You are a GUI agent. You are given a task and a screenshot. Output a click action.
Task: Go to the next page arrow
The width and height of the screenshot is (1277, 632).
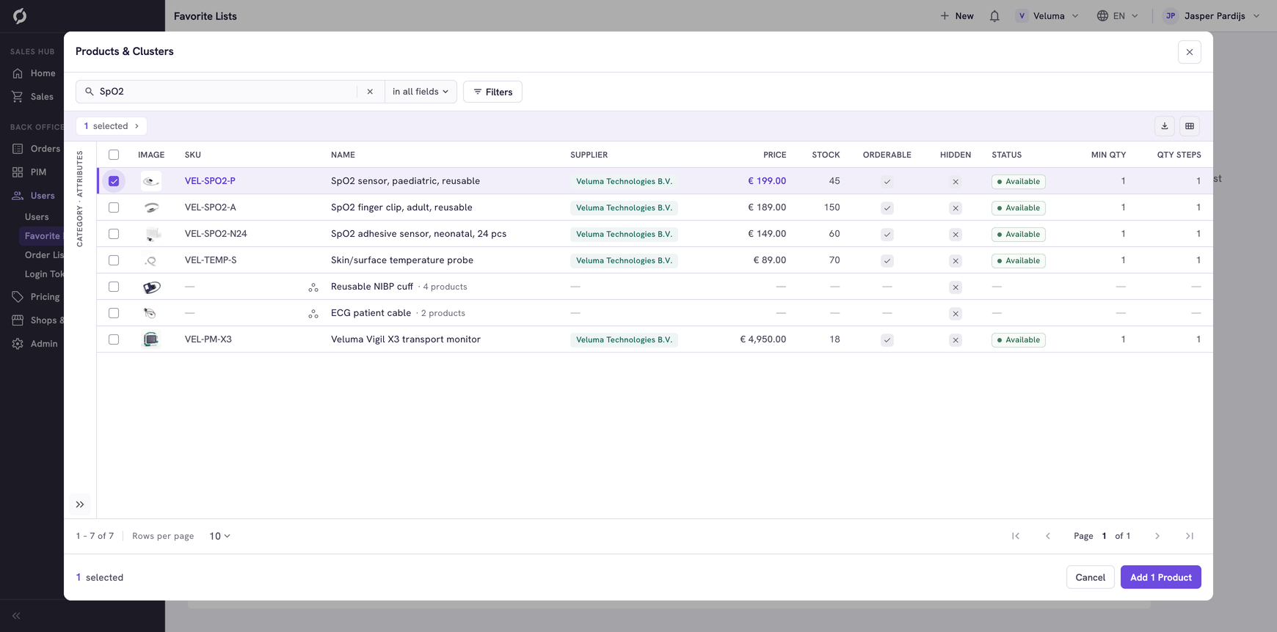click(x=1157, y=536)
